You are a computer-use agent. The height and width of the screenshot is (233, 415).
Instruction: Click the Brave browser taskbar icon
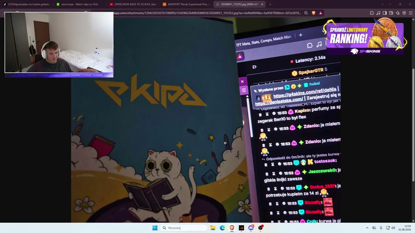point(232,228)
